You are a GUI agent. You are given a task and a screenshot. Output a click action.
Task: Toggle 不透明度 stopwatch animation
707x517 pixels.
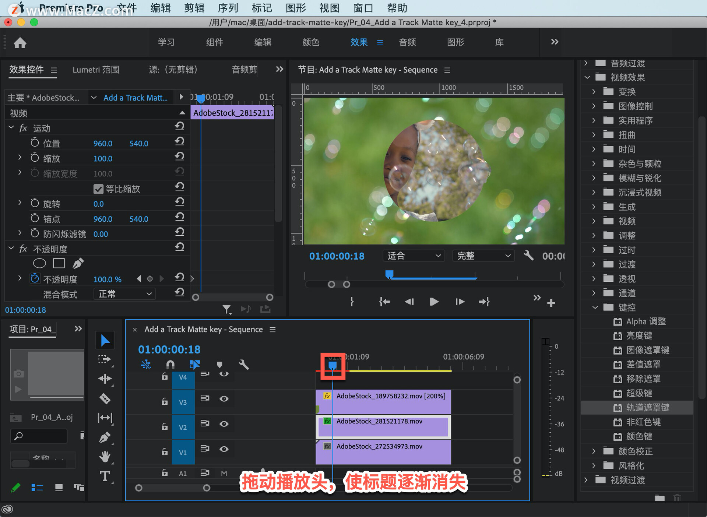[x=35, y=278]
